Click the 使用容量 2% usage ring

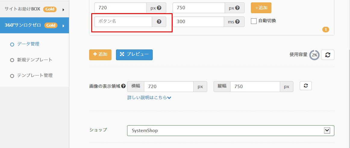tap(314, 55)
